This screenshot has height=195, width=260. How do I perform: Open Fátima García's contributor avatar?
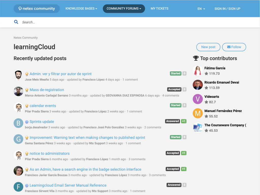click(198, 71)
